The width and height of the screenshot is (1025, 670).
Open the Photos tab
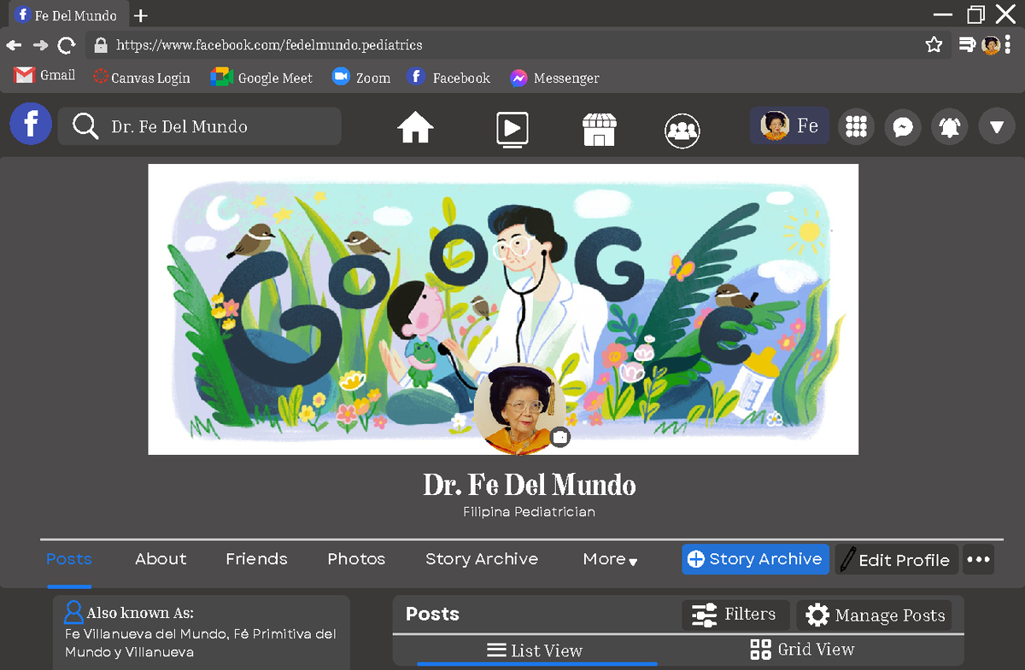click(355, 559)
